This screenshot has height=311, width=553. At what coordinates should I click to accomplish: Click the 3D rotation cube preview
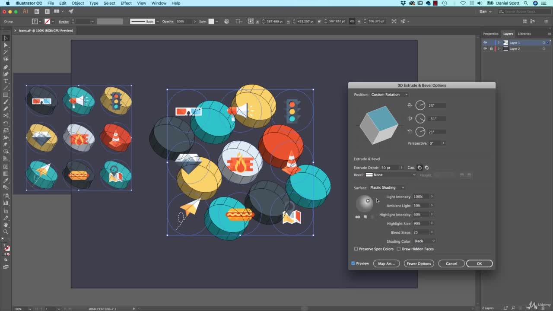pyautogui.click(x=379, y=125)
